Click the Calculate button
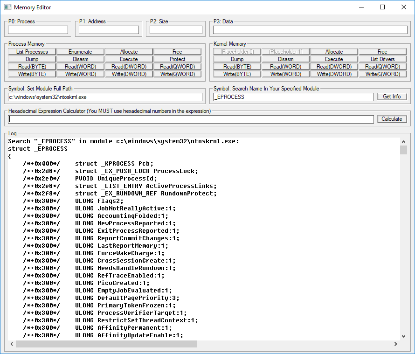The height and width of the screenshot is (354, 415). (392, 119)
